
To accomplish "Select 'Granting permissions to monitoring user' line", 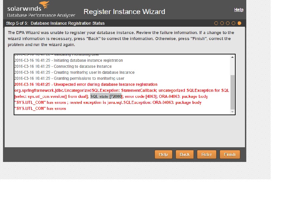I will (x=69, y=78).
